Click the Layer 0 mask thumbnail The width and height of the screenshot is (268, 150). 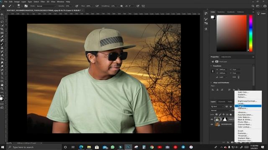[225, 120]
